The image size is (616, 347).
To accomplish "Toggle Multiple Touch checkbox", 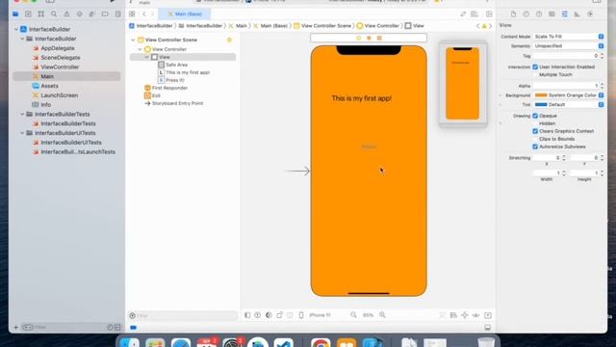I will pos(535,75).
